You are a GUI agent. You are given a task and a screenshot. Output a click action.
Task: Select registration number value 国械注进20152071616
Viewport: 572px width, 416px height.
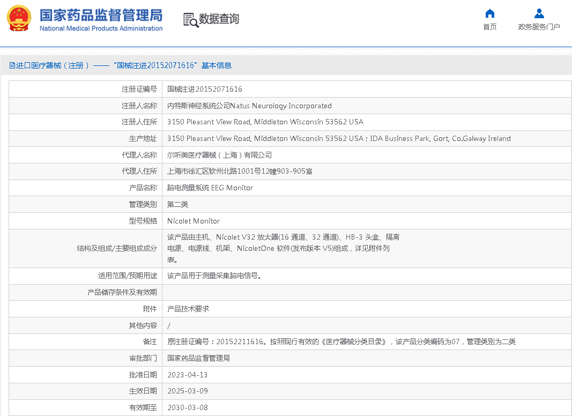[204, 89]
